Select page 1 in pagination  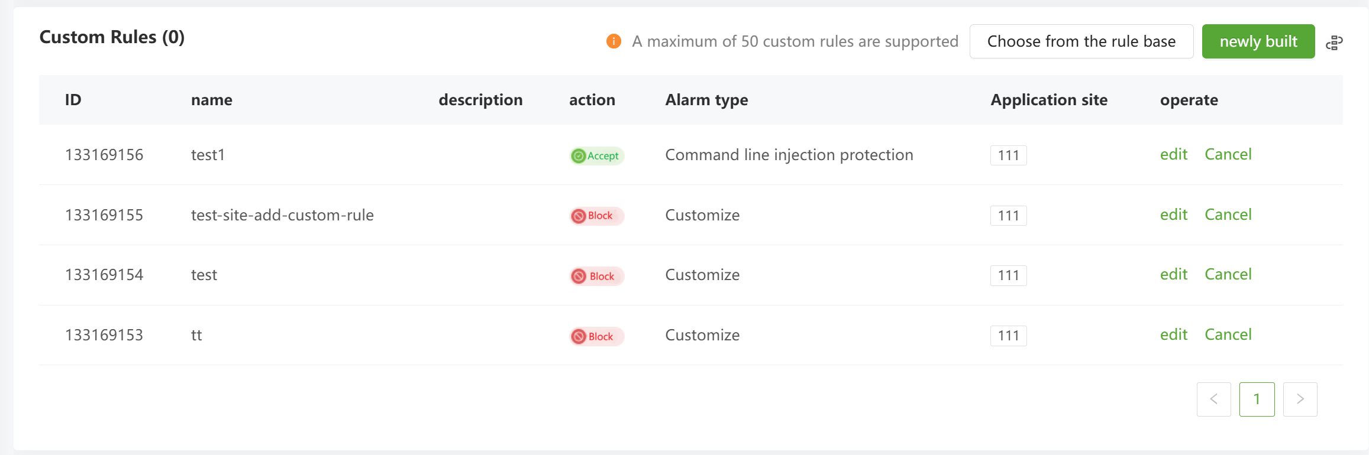pos(1257,399)
